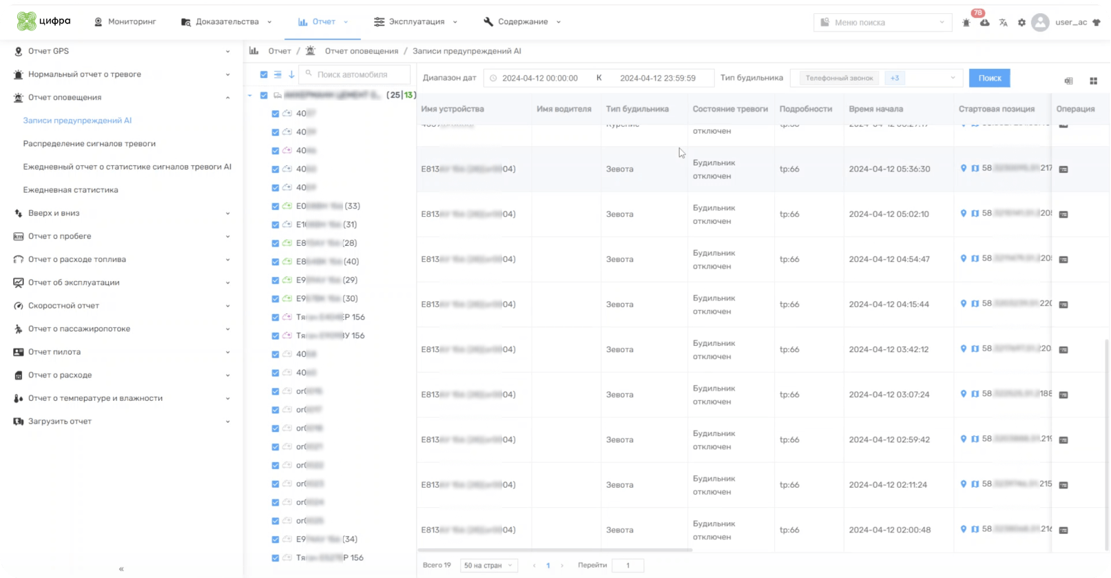The height and width of the screenshot is (578, 1111).
Task: Collapse fleet group tree arrow
Action: (x=250, y=95)
